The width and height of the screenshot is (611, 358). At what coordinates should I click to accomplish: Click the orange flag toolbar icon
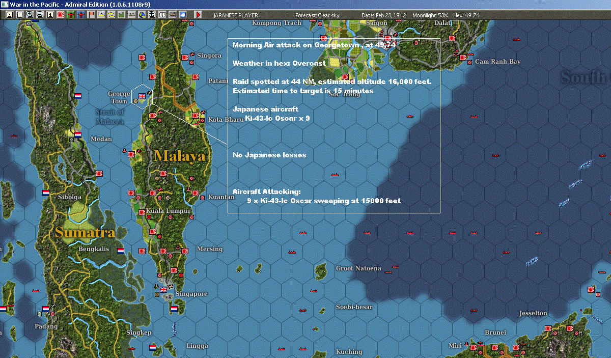(91, 15)
